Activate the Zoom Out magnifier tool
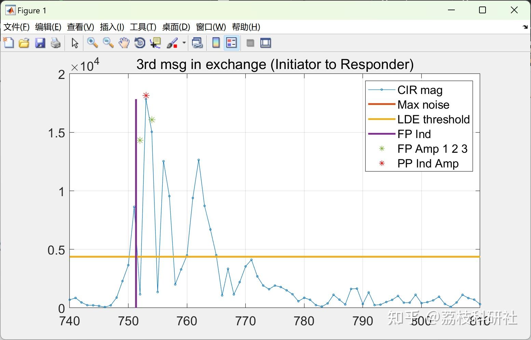Image resolution: width=531 pixels, height=340 pixels. click(108, 43)
